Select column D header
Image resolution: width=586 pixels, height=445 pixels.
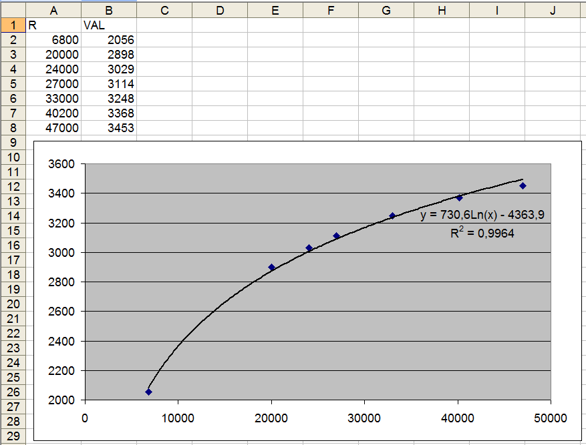(x=220, y=11)
